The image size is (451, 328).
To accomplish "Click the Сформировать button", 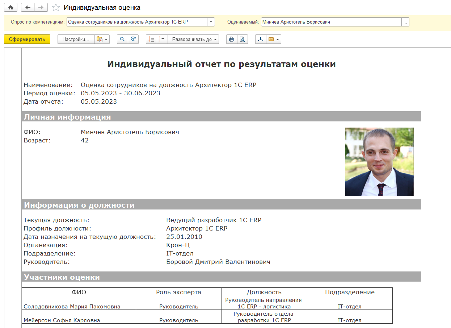I will (x=27, y=39).
